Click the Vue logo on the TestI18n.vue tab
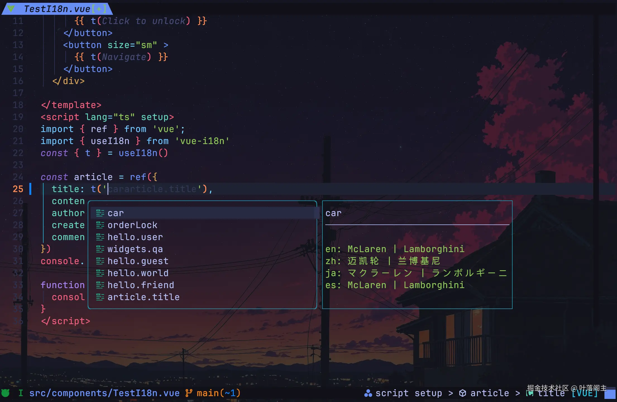The height and width of the screenshot is (402, 617). click(11, 8)
